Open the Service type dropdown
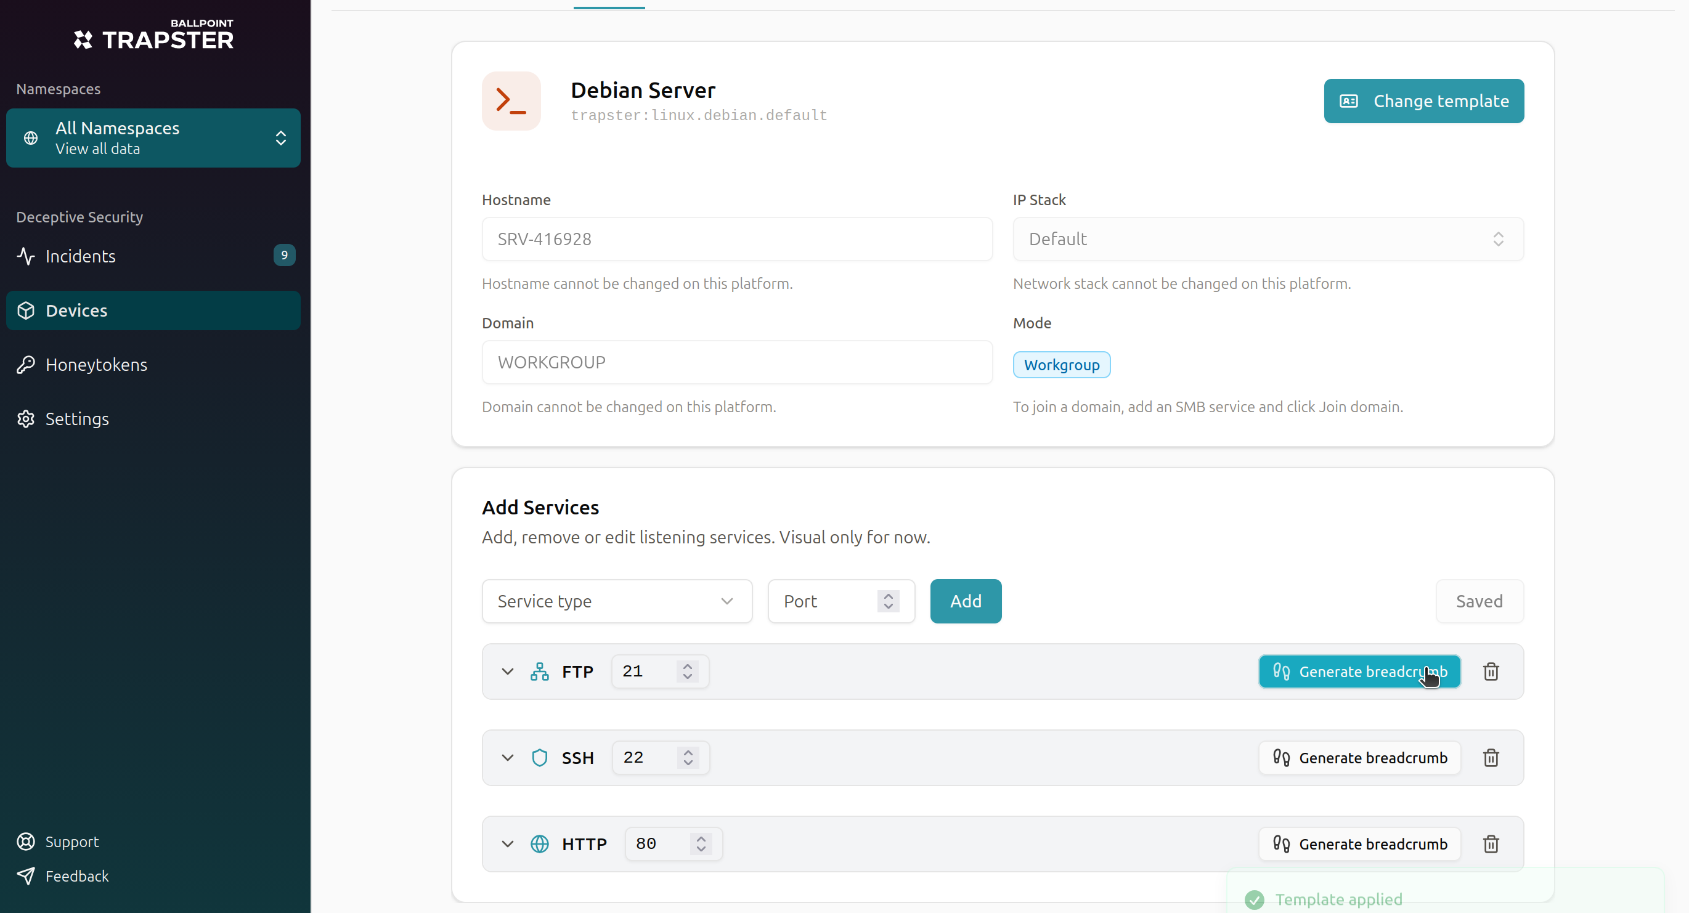The image size is (1689, 913). [x=617, y=601]
